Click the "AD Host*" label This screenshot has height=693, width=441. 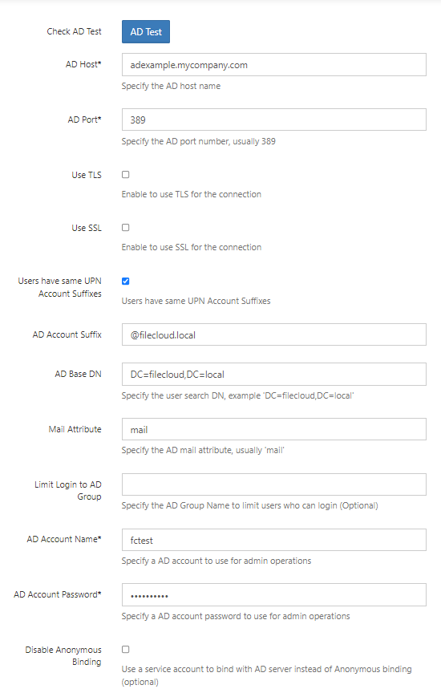83,64
